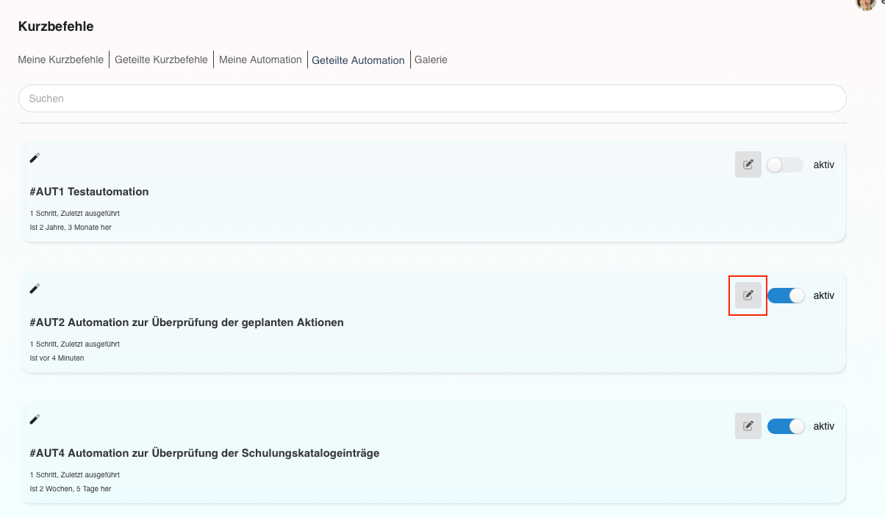Enable the aktiv switch for #AUT1 Testautomation

pos(785,165)
